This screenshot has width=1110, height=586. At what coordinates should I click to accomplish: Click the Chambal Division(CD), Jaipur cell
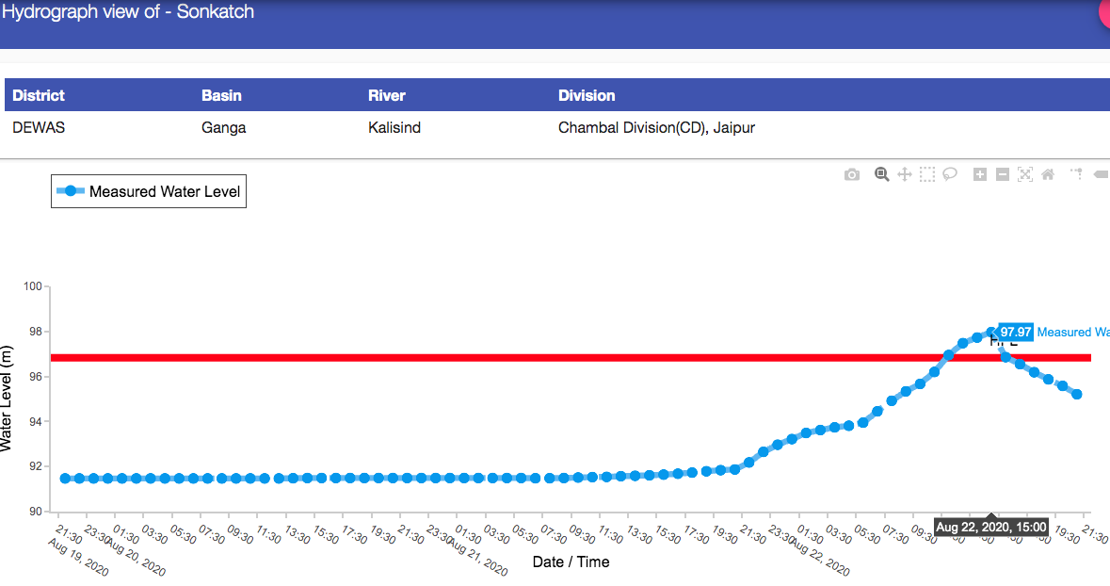tap(656, 127)
